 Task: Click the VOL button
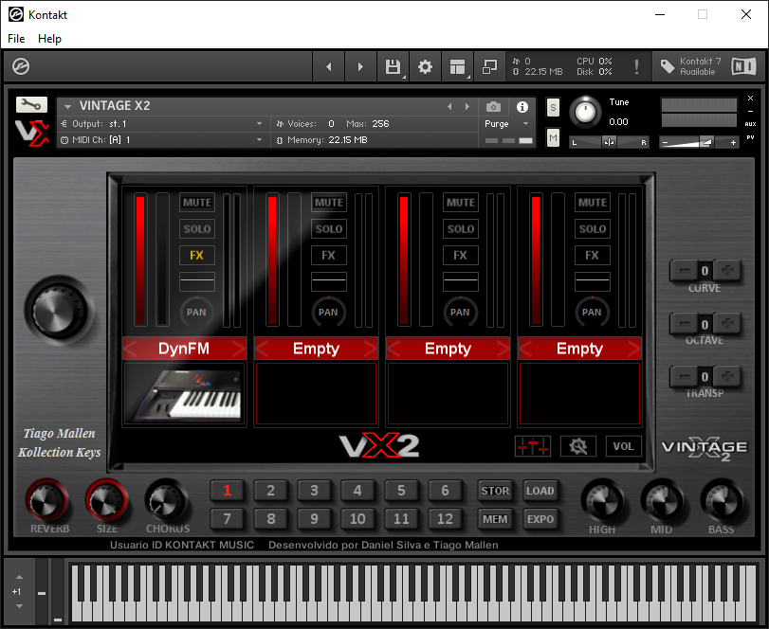click(623, 446)
